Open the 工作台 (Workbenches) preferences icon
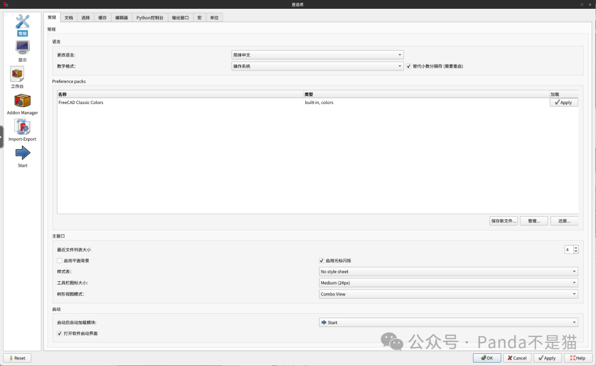Image resolution: width=596 pixels, height=366 pixels. tap(17, 74)
